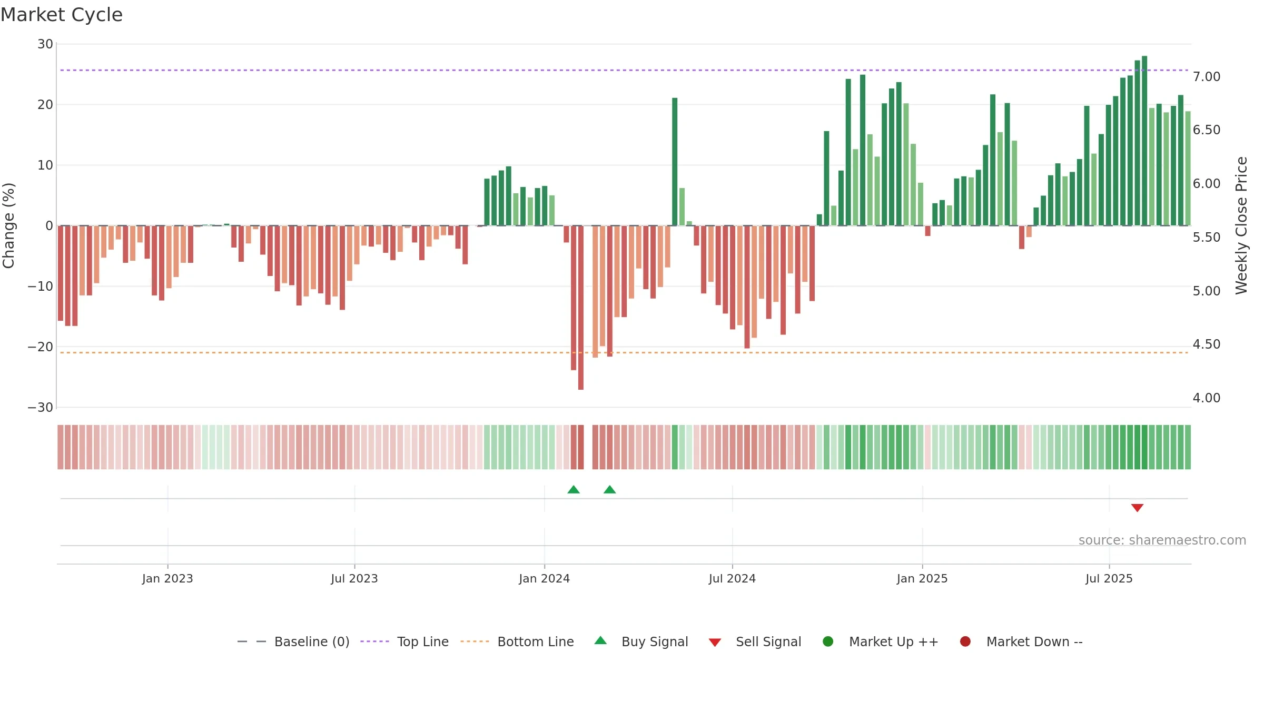Click the deepest red bar near −27
Viewport: 1264px width, 711px height.
[x=581, y=308]
